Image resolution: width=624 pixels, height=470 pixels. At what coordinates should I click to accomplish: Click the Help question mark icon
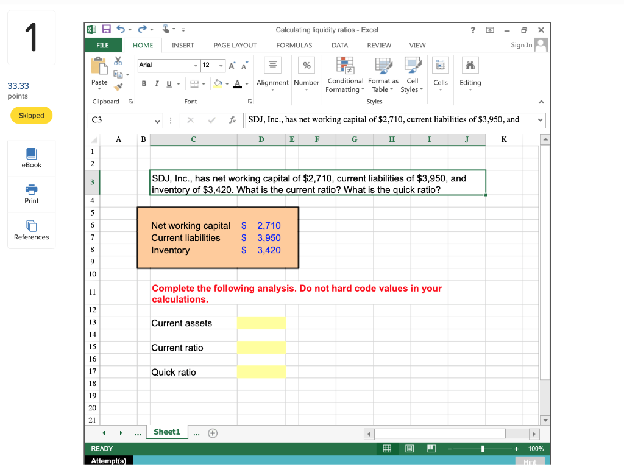[x=473, y=30]
